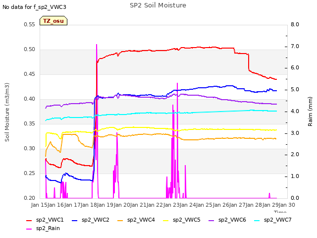Click the 'No data for f_sp2_VWC3' message
This screenshot has width=317, height=238.
coord(34,7)
